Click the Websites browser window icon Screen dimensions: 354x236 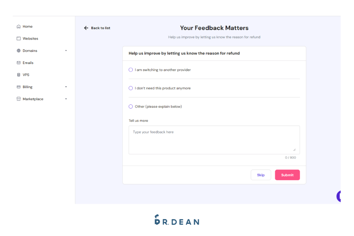(19, 39)
